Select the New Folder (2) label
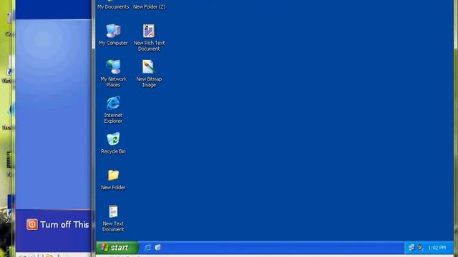The height and width of the screenshot is (257, 458). (x=150, y=6)
